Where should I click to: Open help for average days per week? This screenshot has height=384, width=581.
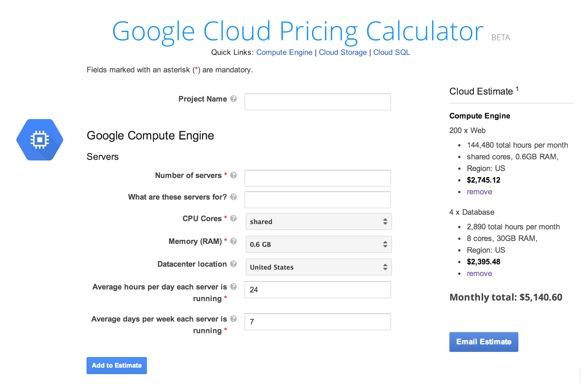(233, 319)
